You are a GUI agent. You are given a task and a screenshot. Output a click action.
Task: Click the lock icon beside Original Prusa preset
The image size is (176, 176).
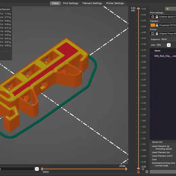157,34
